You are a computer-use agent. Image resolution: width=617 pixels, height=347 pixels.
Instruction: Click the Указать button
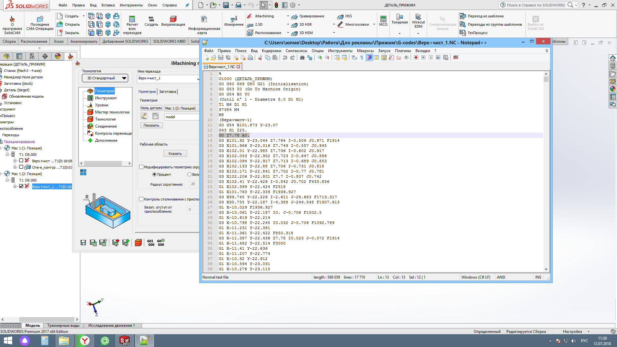click(175, 154)
